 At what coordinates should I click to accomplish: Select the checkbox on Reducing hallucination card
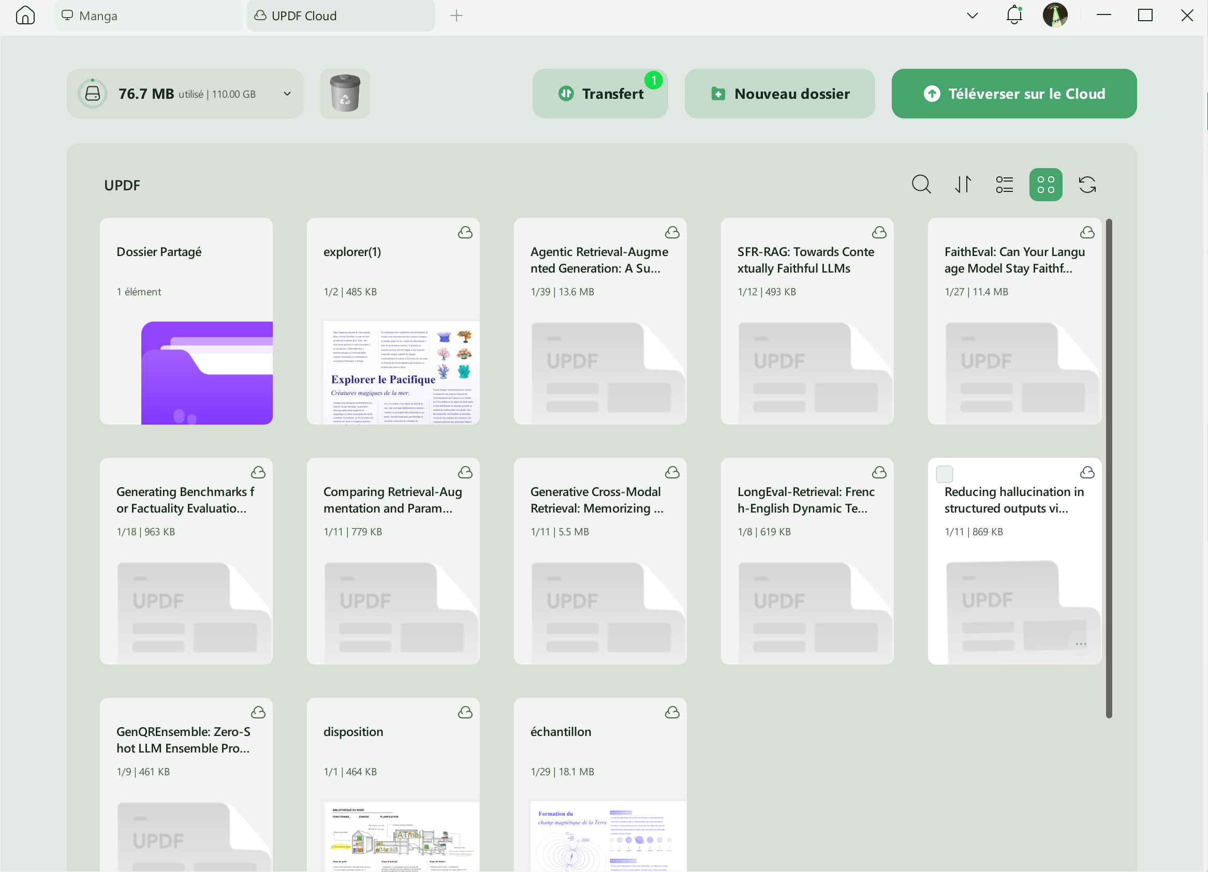point(945,473)
